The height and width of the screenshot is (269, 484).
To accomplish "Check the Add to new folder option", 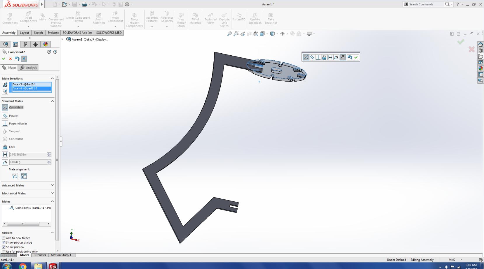I will [x=4, y=238].
